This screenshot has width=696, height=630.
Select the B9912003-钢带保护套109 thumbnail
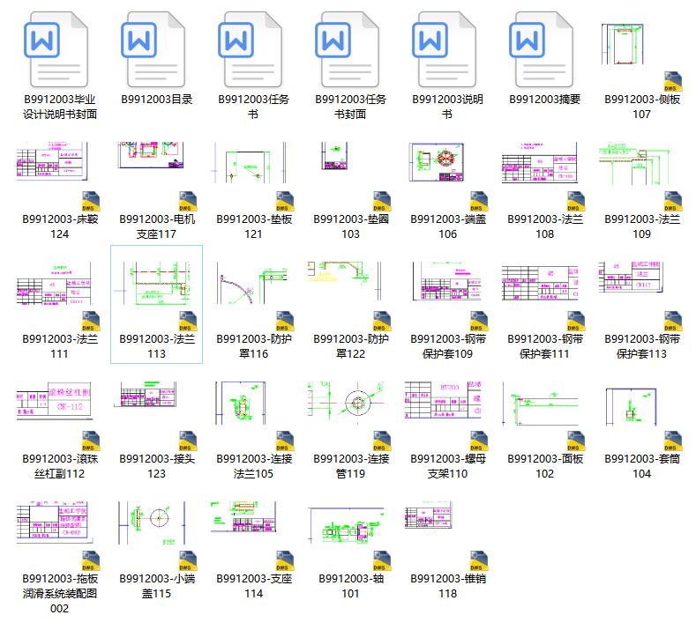point(447,281)
